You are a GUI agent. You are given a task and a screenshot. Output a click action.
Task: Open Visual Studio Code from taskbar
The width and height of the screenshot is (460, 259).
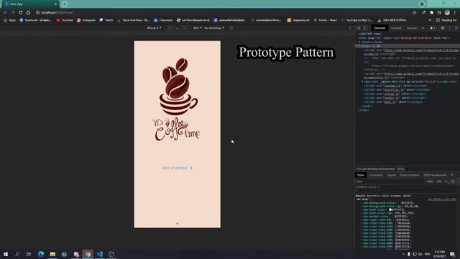(x=99, y=254)
